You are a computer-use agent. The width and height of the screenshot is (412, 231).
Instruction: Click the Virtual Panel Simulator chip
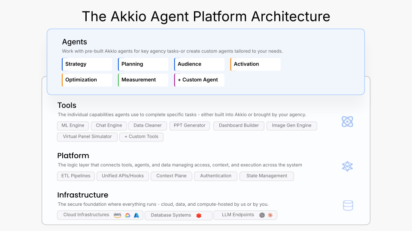click(x=87, y=137)
